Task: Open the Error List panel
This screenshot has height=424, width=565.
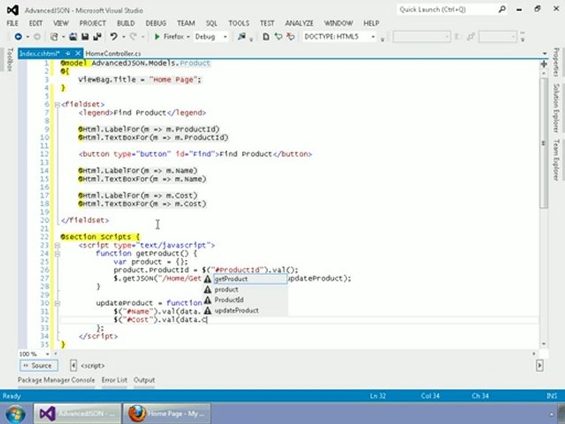Action: (x=114, y=380)
